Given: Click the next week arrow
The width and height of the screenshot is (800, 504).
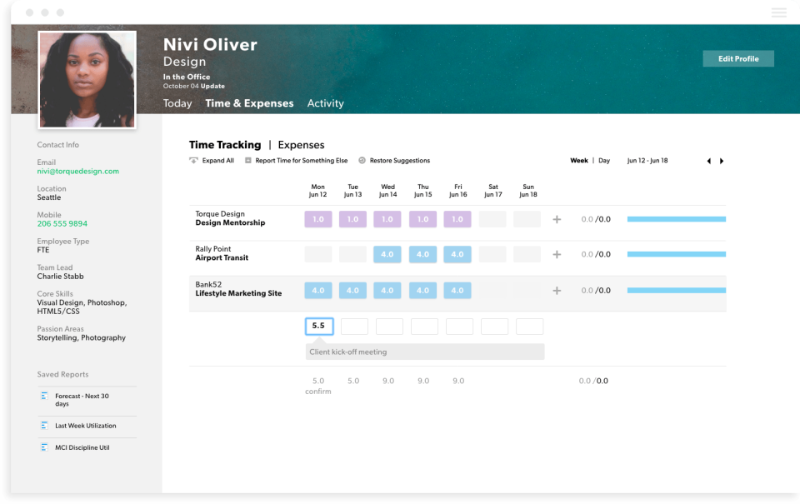Looking at the screenshot, I should [x=722, y=161].
